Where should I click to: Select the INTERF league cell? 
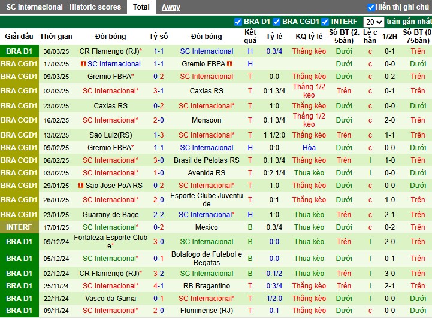[x=19, y=227]
